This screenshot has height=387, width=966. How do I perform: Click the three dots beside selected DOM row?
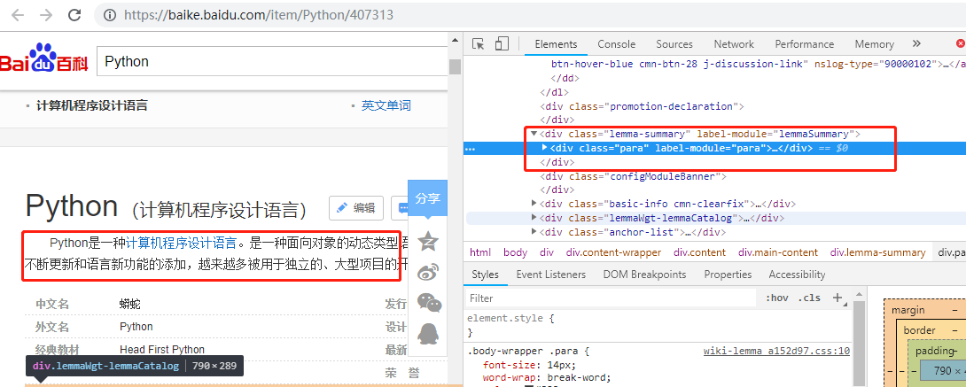click(x=470, y=149)
